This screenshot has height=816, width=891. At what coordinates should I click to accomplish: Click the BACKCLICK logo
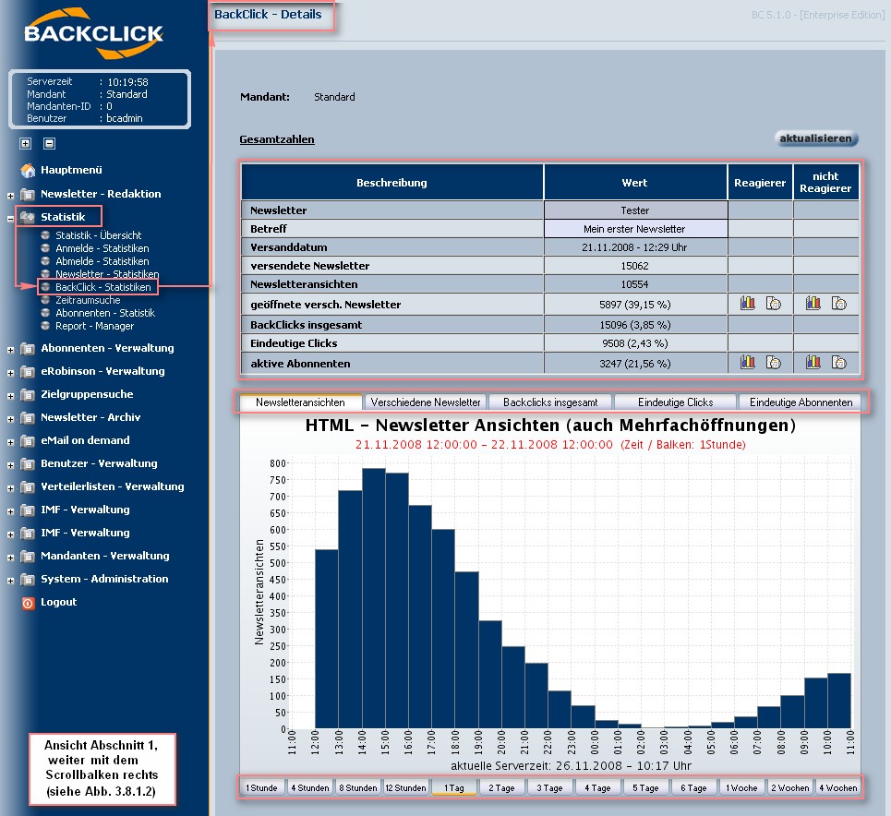pos(94,33)
